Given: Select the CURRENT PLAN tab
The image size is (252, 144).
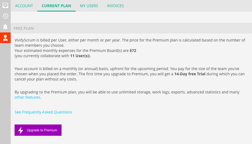Looking at the screenshot, I should [56, 6].
